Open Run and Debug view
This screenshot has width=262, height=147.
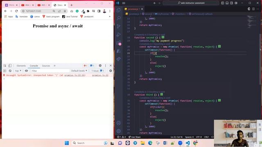[119, 34]
